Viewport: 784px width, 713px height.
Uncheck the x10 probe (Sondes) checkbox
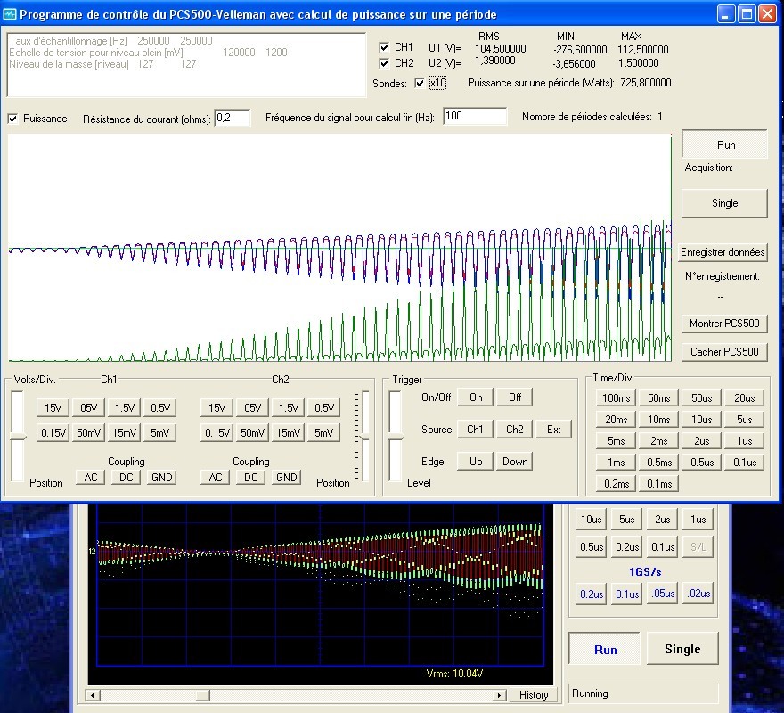(420, 83)
